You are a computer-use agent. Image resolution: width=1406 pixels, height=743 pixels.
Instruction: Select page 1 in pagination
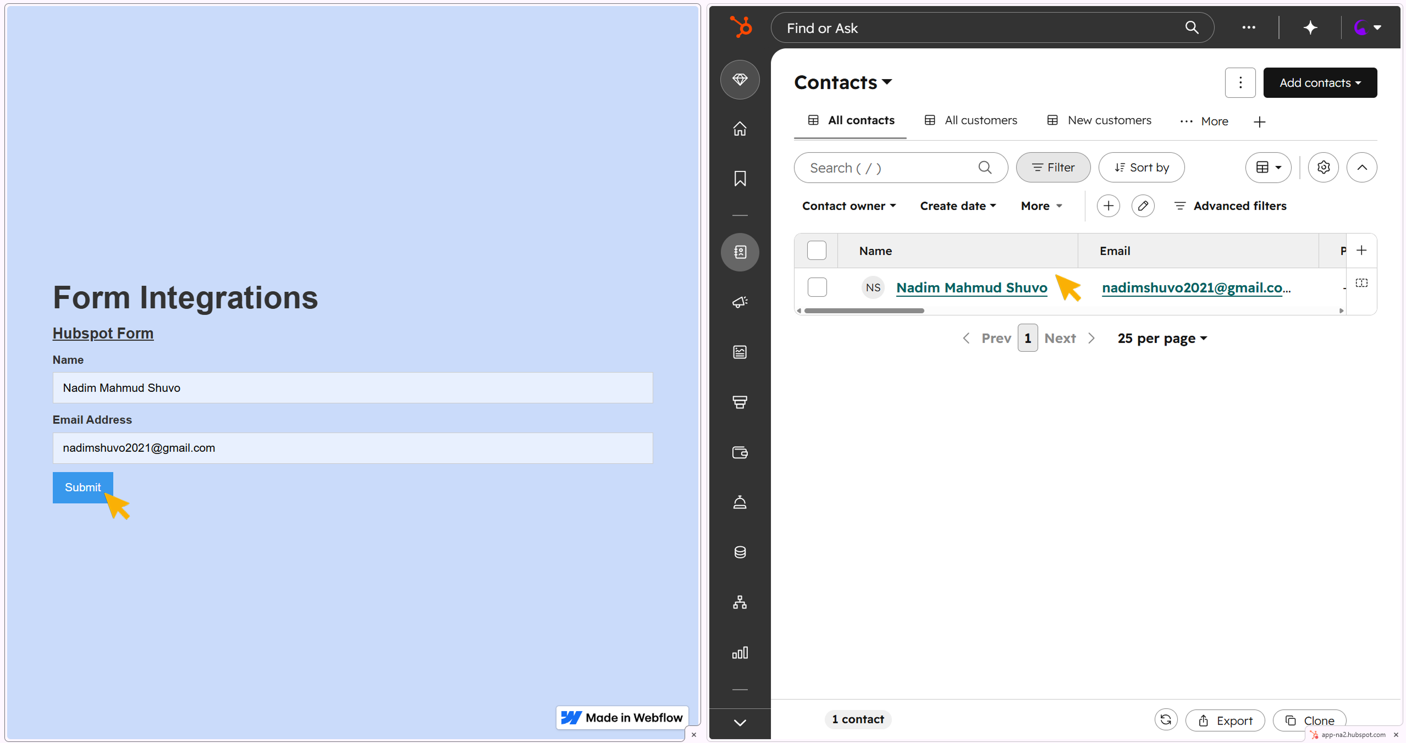click(1027, 338)
